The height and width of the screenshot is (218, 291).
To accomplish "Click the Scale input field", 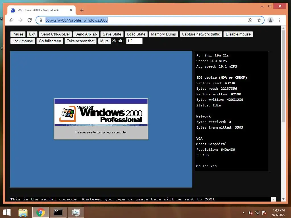I will pyautogui.click(x=134, y=41).
